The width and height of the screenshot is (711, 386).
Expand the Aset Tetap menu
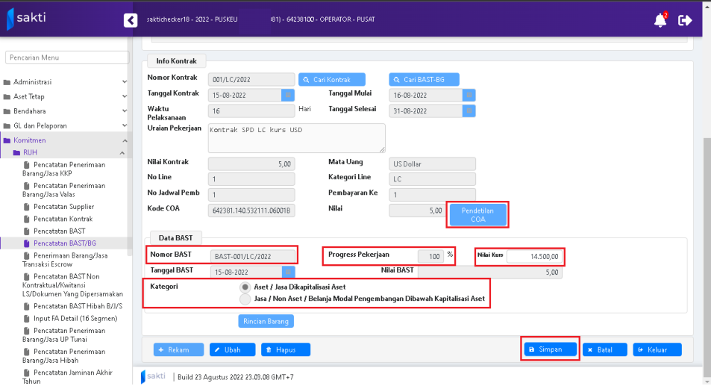66,96
